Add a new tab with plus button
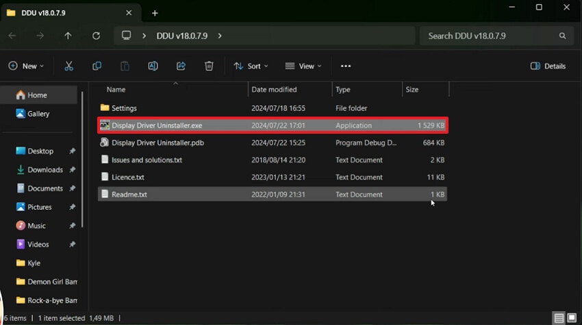Screen dimensions: 582x325 click(x=155, y=13)
